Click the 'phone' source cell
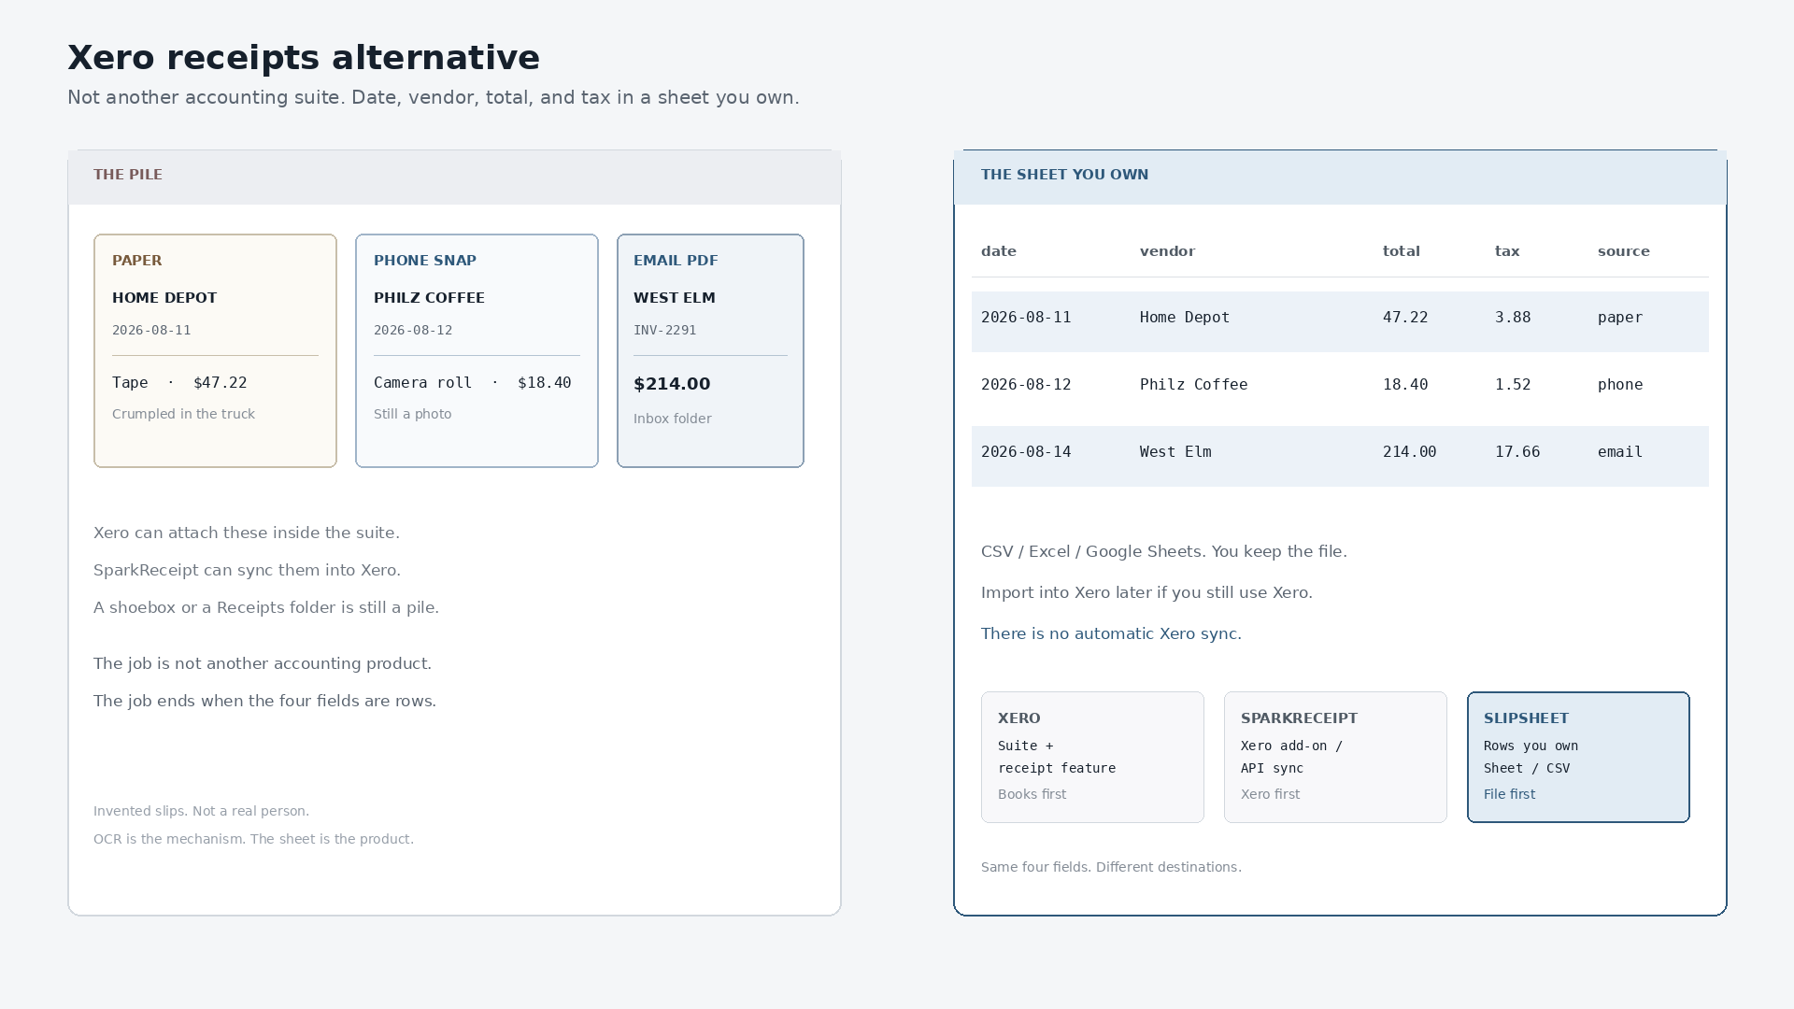Screen dimensions: 1794x1009 (1620, 385)
